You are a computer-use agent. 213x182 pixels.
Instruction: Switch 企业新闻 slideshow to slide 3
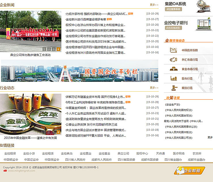[x=54, y=49]
